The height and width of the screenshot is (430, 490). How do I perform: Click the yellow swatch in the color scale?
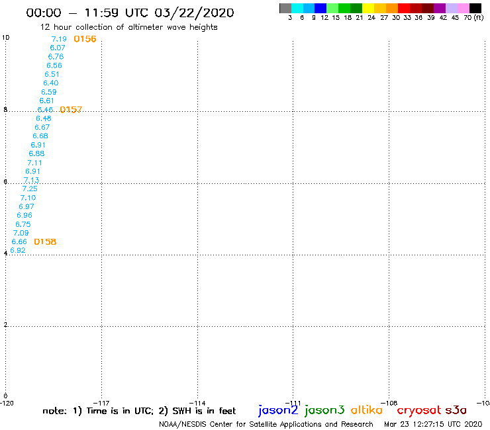coord(368,8)
